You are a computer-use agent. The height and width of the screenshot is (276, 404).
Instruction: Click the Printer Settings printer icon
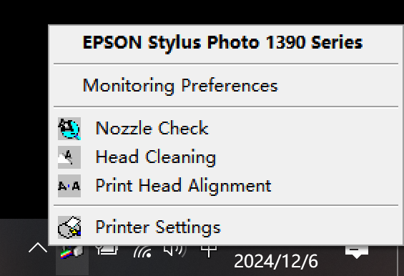point(69,227)
